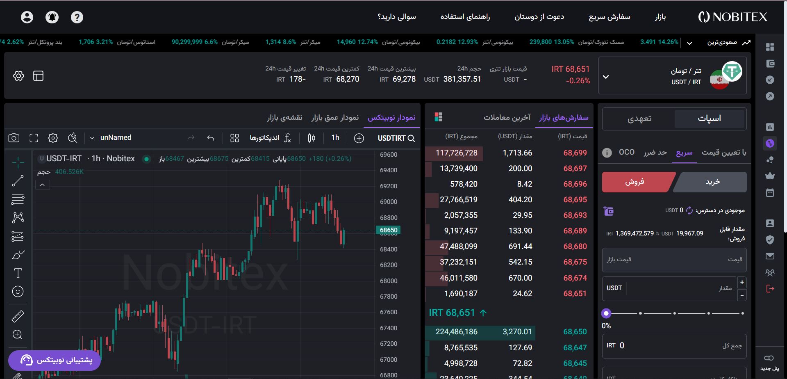This screenshot has height=379, width=787.
Task: Switch to تعهدی margin trading mode
Action: pyautogui.click(x=639, y=119)
